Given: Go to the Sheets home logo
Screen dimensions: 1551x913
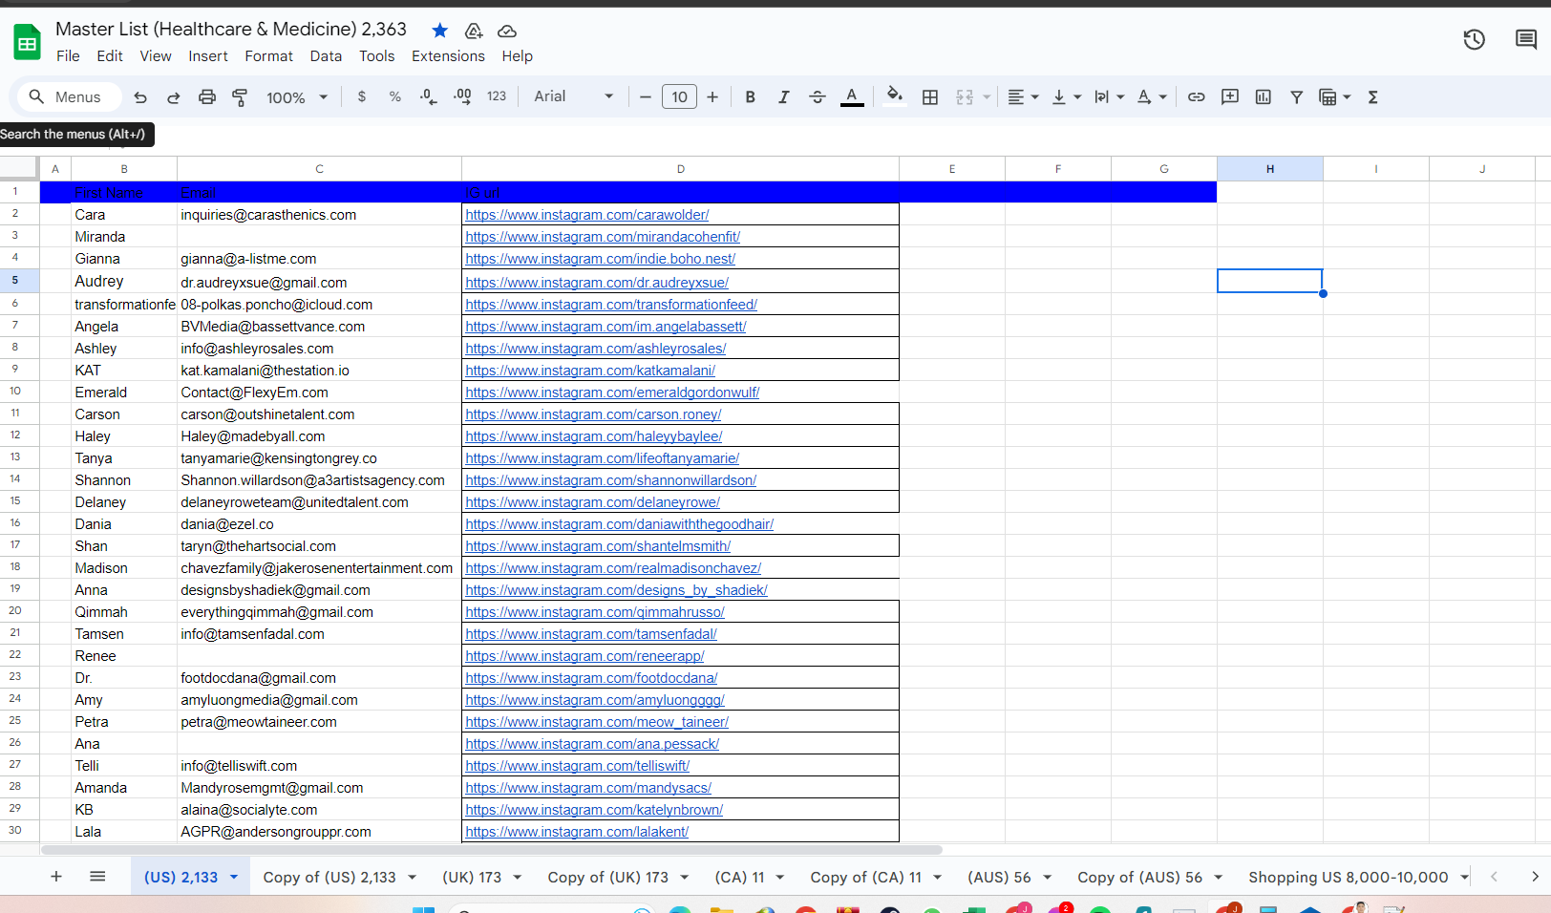Looking at the screenshot, I should click(27, 43).
